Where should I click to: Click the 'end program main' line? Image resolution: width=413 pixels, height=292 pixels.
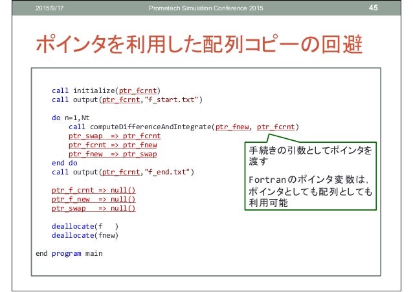(x=69, y=254)
